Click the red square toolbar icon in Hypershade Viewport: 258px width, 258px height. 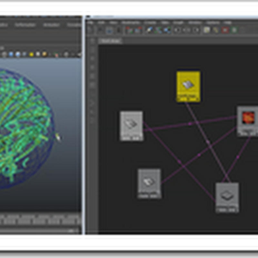click(x=225, y=30)
